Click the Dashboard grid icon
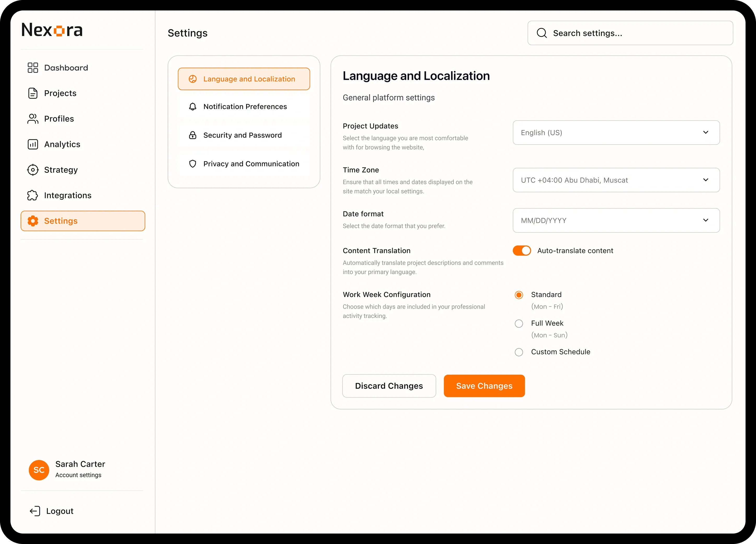 pos(33,68)
